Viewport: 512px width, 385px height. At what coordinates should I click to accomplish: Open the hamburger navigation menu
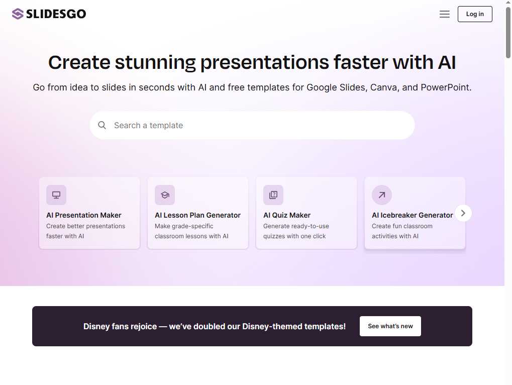coord(444,14)
